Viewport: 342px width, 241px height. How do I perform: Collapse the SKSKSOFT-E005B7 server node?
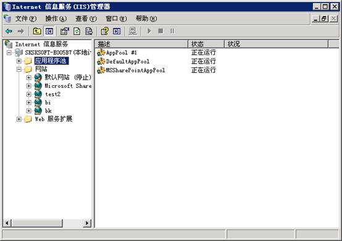click(9, 53)
